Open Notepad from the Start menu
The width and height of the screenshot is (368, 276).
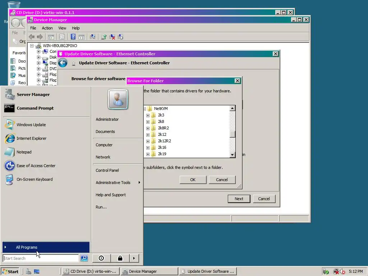click(46, 152)
